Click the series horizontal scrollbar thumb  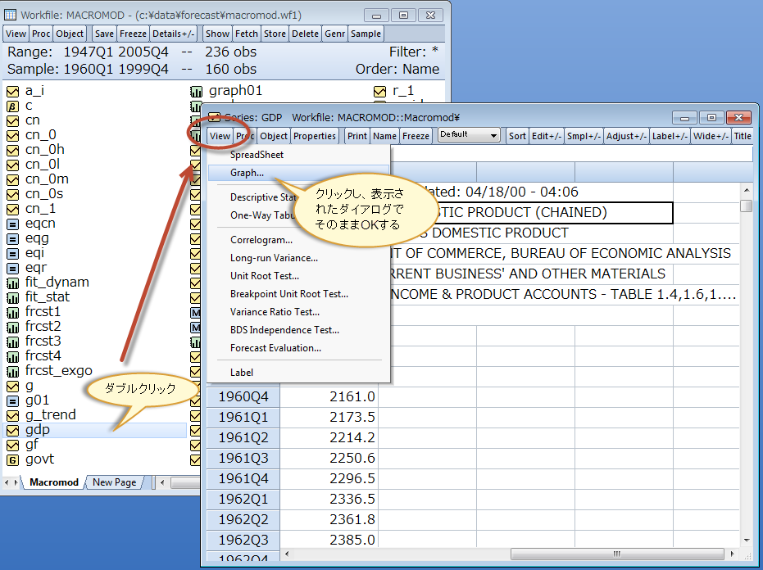click(617, 554)
